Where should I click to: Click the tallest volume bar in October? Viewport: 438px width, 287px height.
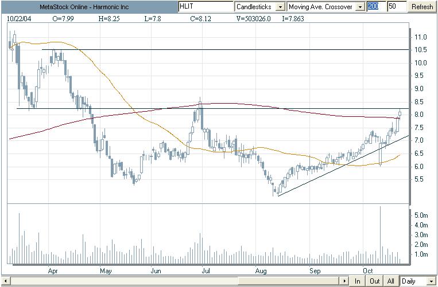click(380, 235)
